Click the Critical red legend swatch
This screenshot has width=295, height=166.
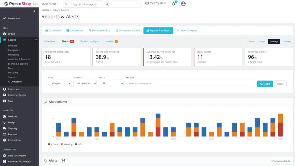click(49, 144)
